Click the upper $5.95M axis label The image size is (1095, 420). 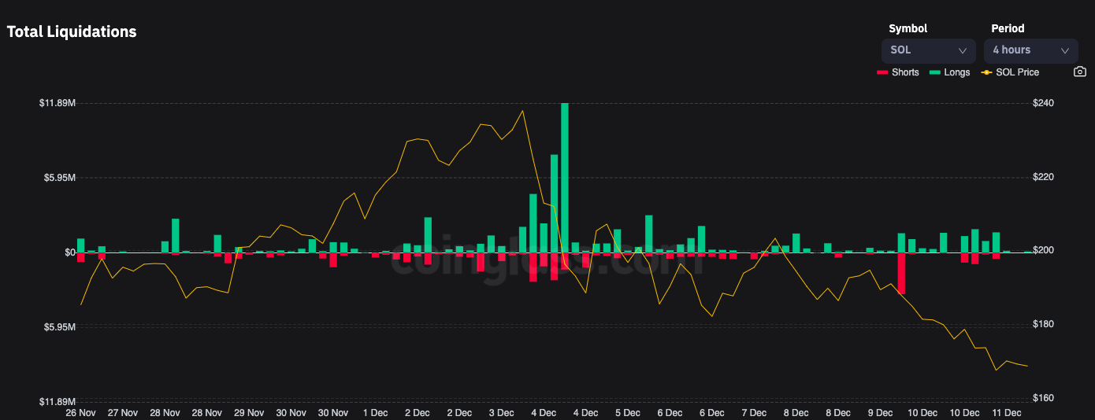tap(60, 178)
